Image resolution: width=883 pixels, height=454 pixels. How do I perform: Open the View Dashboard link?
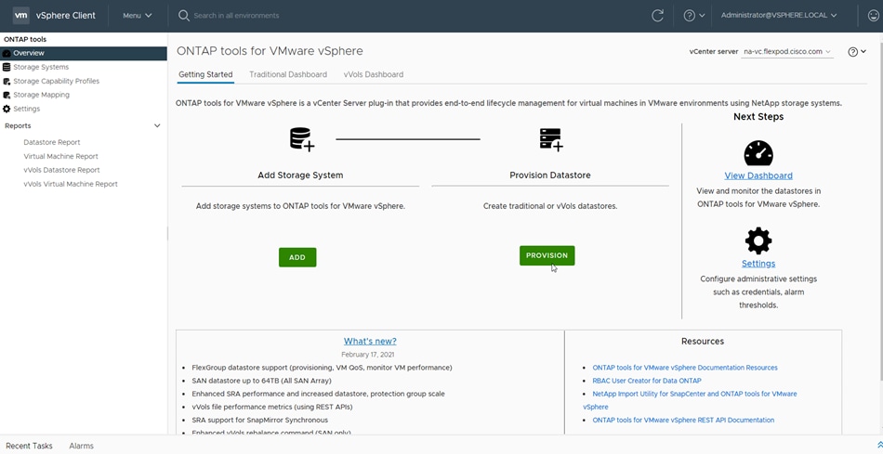click(x=758, y=175)
